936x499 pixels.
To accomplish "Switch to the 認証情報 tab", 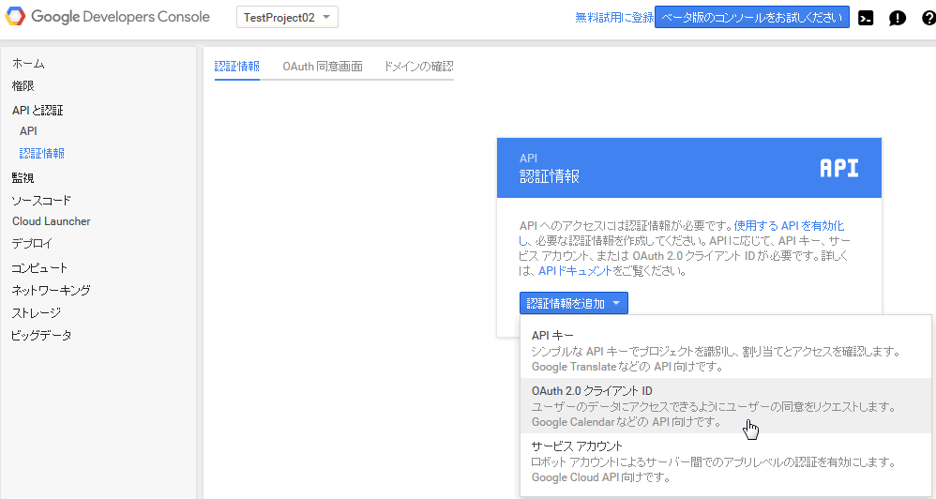I will tap(237, 67).
